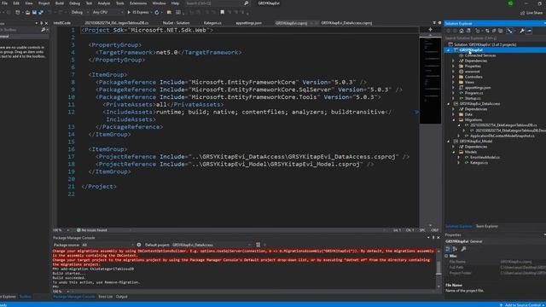
Task: Click the Solution Explorer Properties wrench icon
Action: pos(522,31)
